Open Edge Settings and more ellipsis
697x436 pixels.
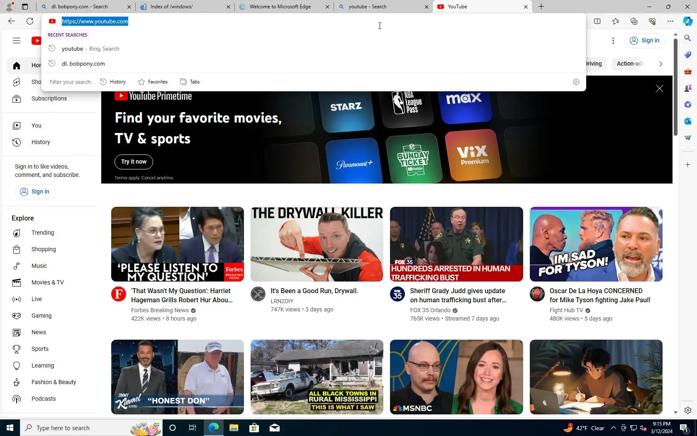pos(670,21)
